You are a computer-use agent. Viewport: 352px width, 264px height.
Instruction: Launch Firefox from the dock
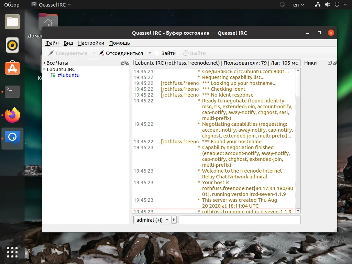point(12,115)
